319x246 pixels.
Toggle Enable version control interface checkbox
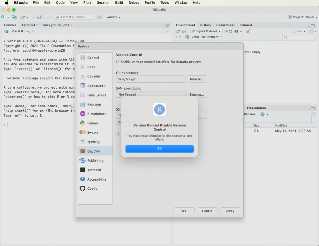pos(118,62)
